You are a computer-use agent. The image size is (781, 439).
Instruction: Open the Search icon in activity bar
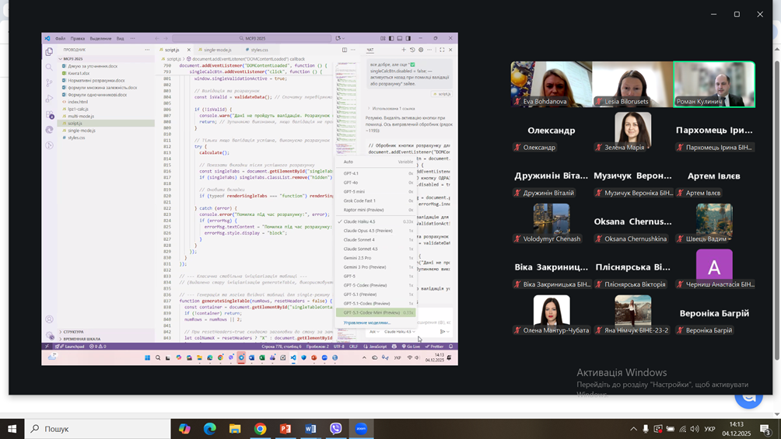point(49,68)
